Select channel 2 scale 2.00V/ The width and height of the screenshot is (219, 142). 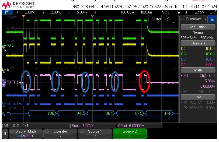click(x=56, y=12)
